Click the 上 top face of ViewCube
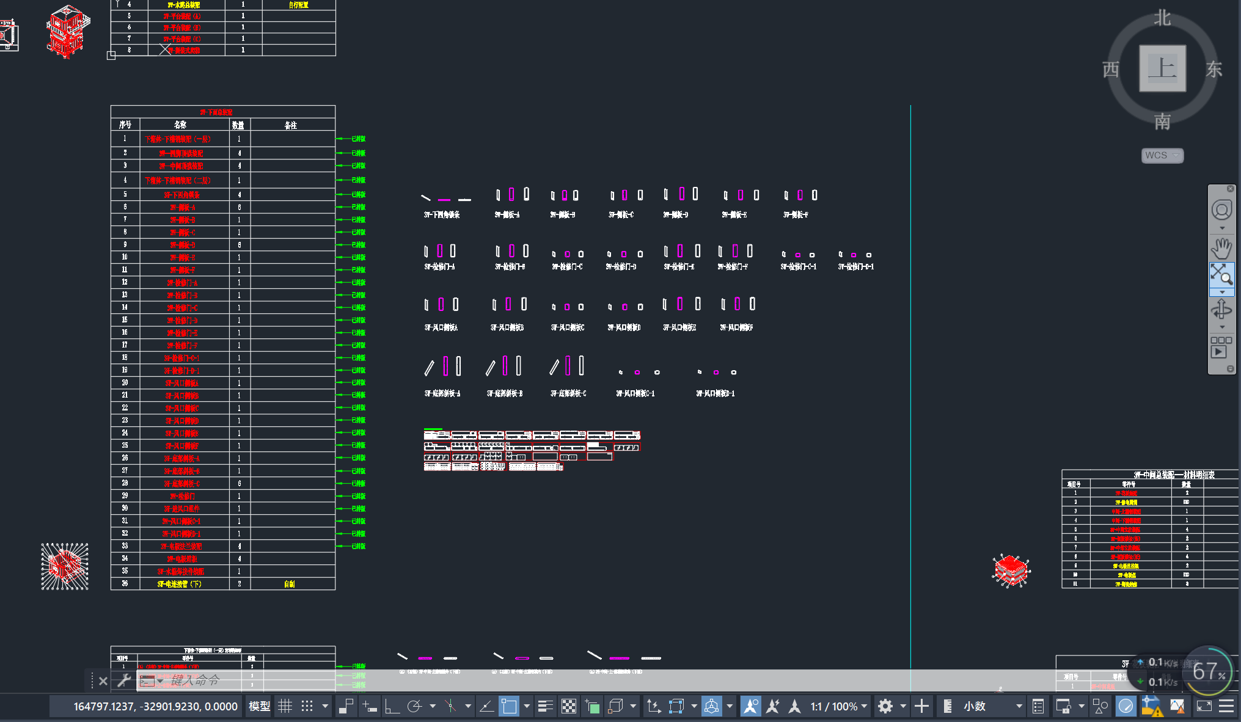This screenshot has height=722, width=1241. tap(1162, 68)
